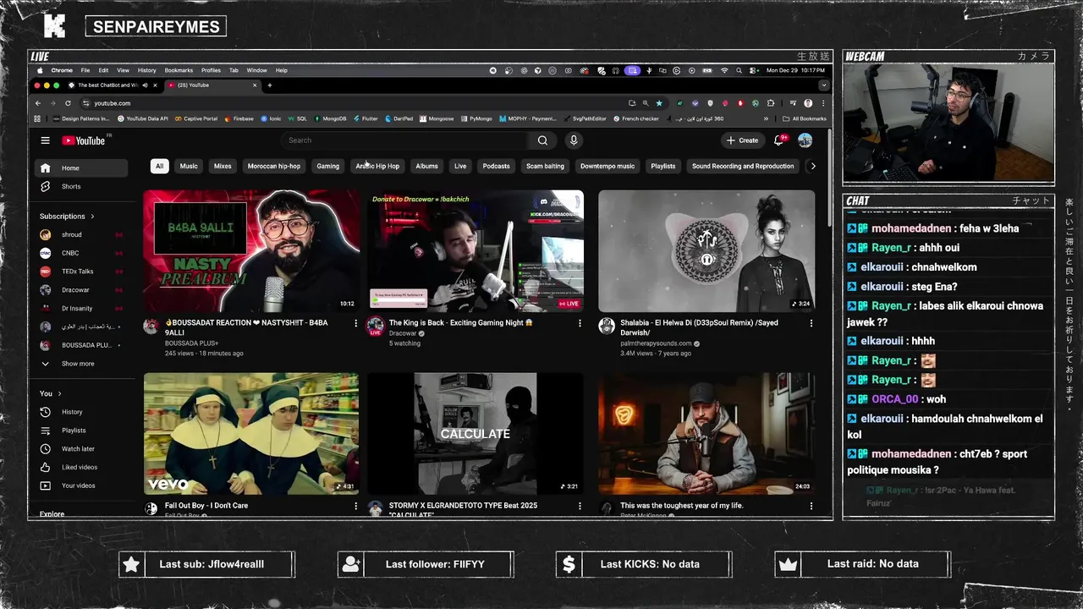Select the Music filter chip
Viewport: 1083px width, 609px height.
(x=189, y=166)
